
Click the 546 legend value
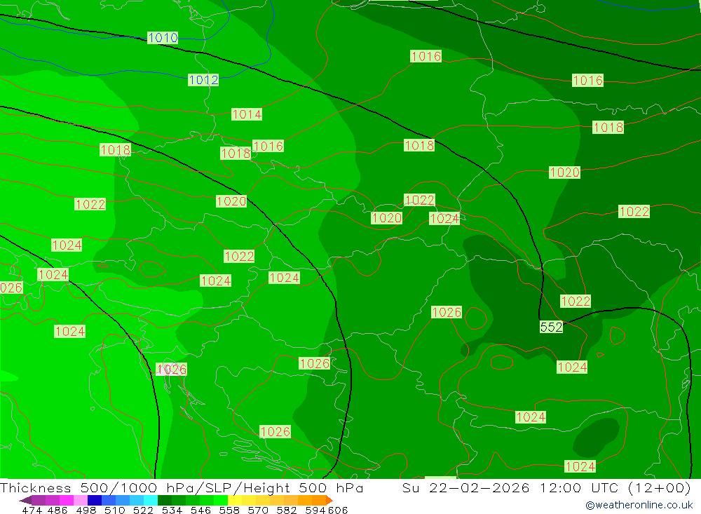pos(200,510)
